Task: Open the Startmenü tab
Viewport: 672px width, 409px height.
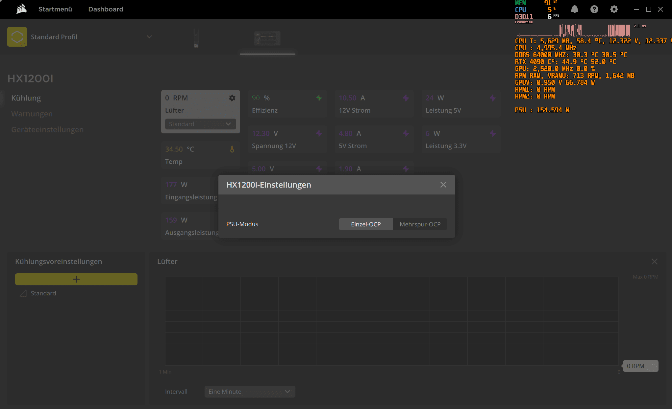Action: pos(55,9)
